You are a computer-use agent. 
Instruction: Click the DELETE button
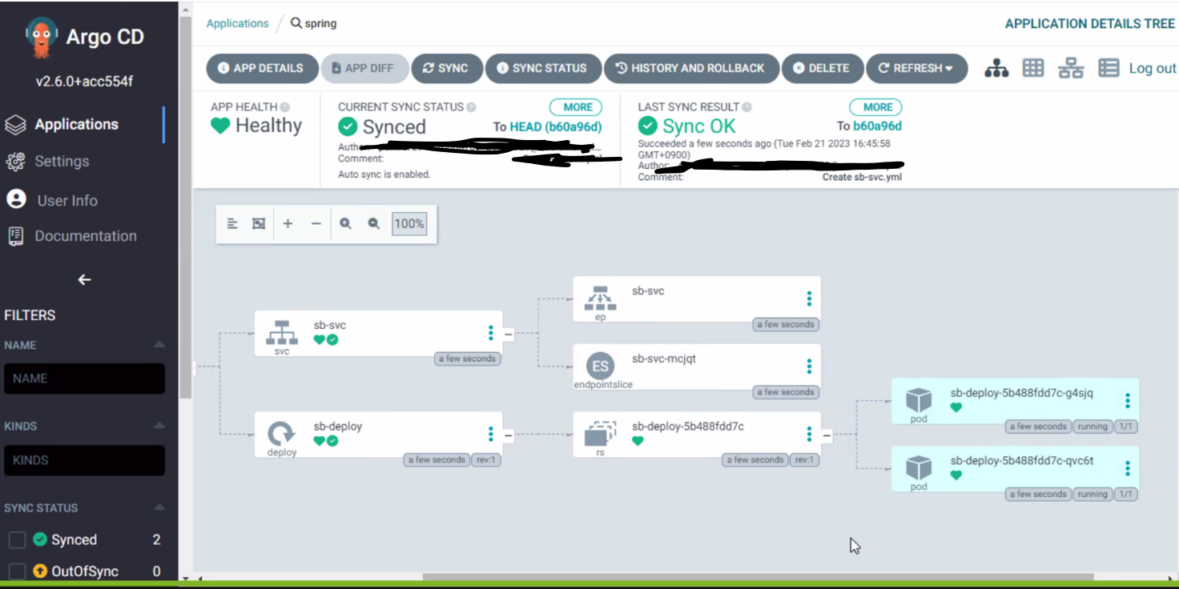click(822, 68)
